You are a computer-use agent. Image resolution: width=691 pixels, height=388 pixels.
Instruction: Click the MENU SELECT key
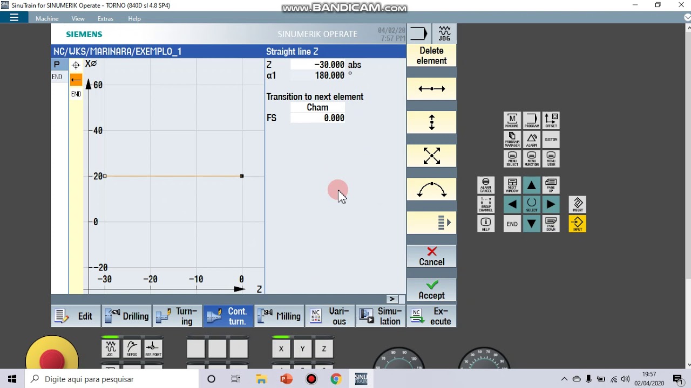(512, 158)
